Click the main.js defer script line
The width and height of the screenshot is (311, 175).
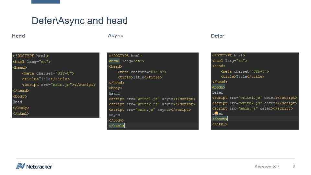[252, 109]
